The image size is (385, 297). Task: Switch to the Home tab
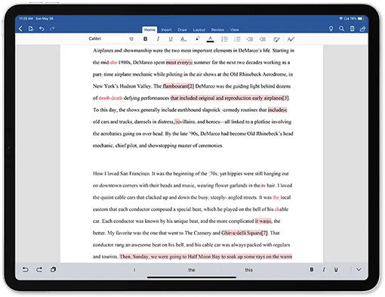149,29
